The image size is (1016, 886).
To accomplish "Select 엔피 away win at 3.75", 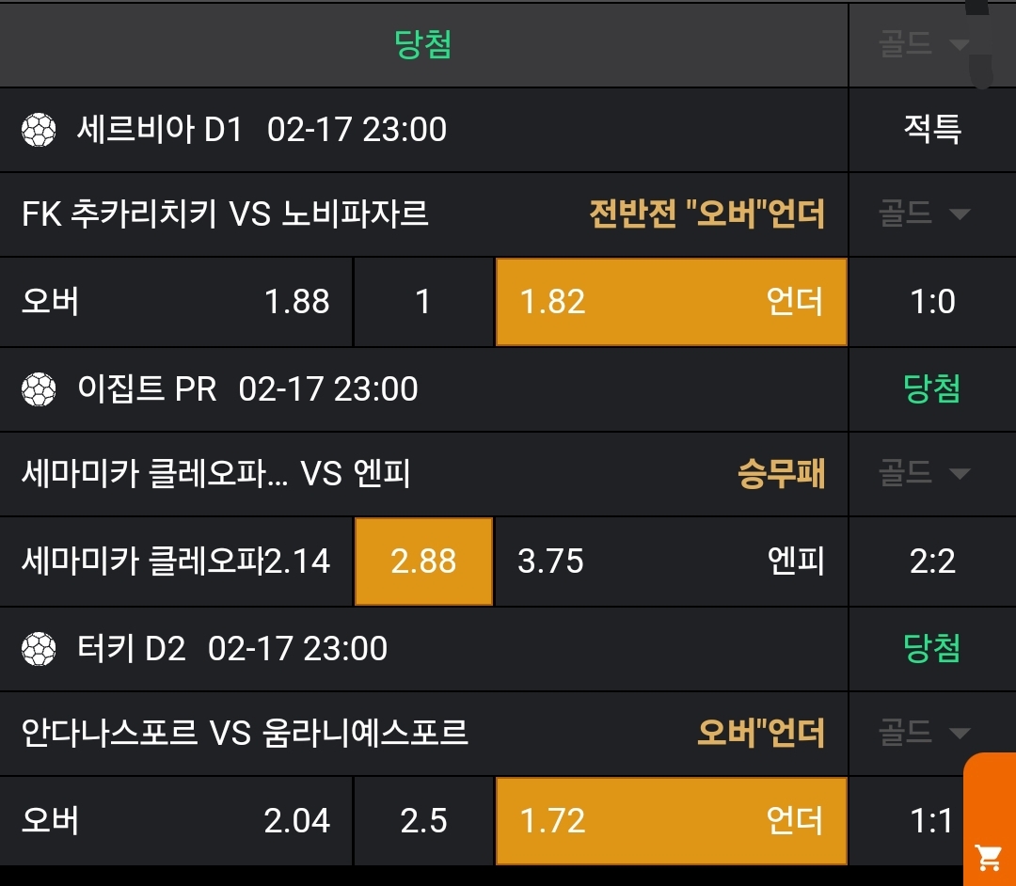I will point(671,562).
